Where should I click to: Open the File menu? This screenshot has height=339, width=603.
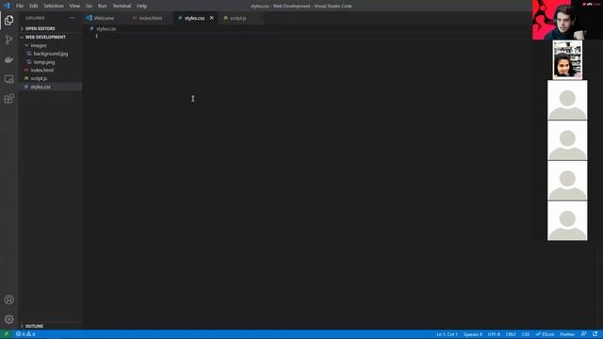tap(20, 6)
